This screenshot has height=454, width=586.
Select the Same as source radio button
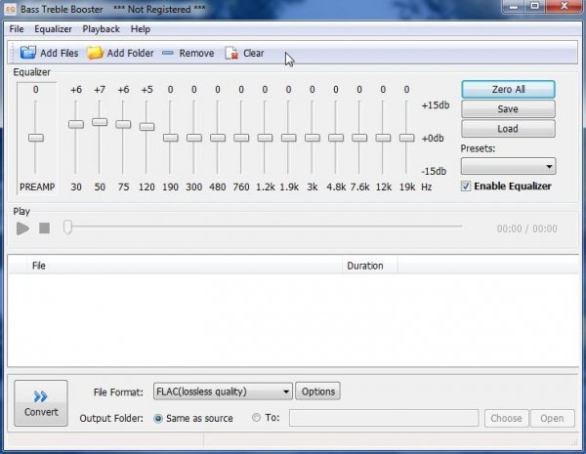tap(158, 418)
